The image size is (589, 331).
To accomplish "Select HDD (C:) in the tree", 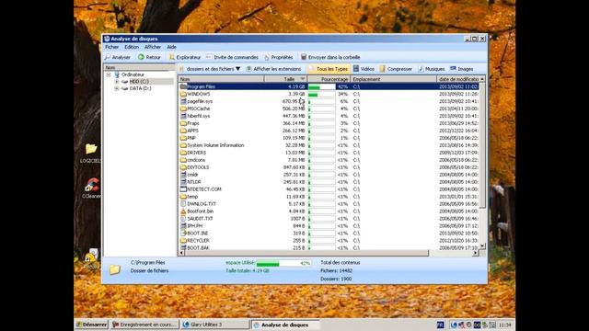I will click(x=139, y=82).
